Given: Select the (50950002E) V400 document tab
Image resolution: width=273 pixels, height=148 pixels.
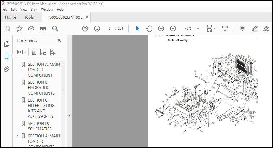Looking at the screenshot, I should [x=66, y=17].
